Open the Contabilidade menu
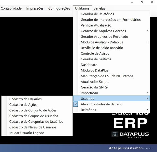The width and height of the screenshot is (157, 152). click(x=11, y=8)
